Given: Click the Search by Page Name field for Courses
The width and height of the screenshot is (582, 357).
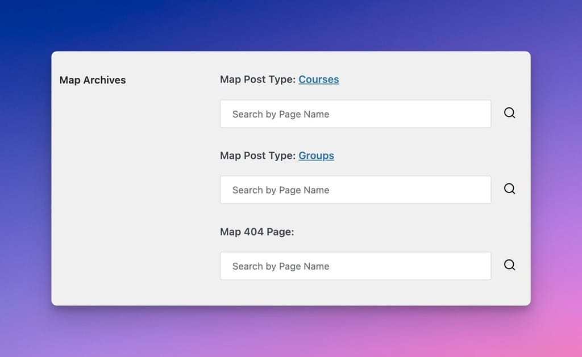Looking at the screenshot, I should 355,114.
